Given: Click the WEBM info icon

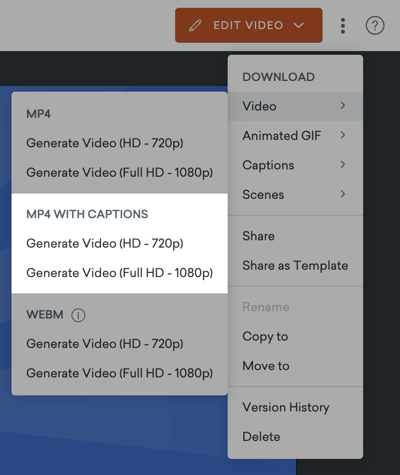Looking at the screenshot, I should click(78, 315).
